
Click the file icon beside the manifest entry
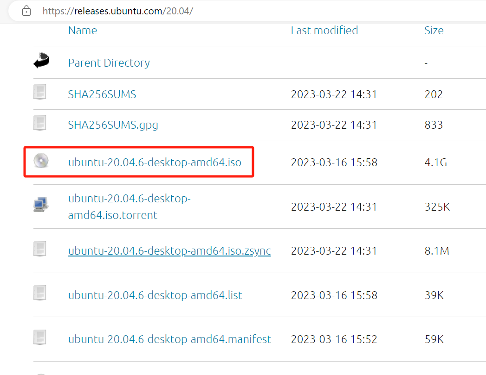(39, 337)
